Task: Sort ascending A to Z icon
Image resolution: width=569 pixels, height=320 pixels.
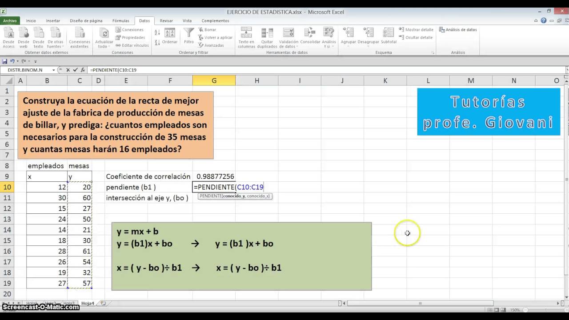Action: (x=157, y=33)
